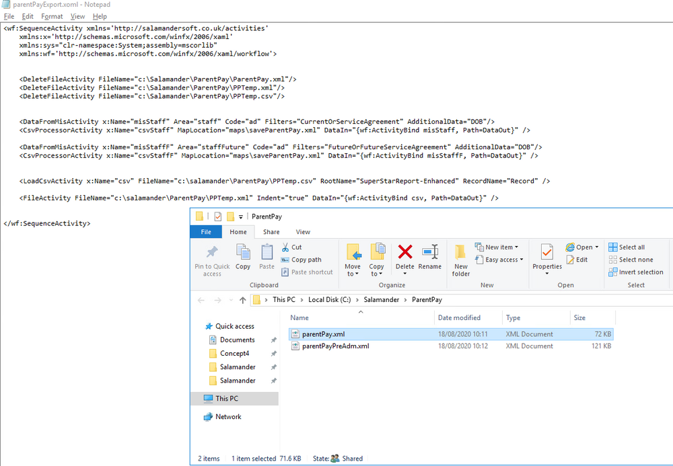Click This PC in address bar
Screen dimensions: 673x466
coord(284,300)
